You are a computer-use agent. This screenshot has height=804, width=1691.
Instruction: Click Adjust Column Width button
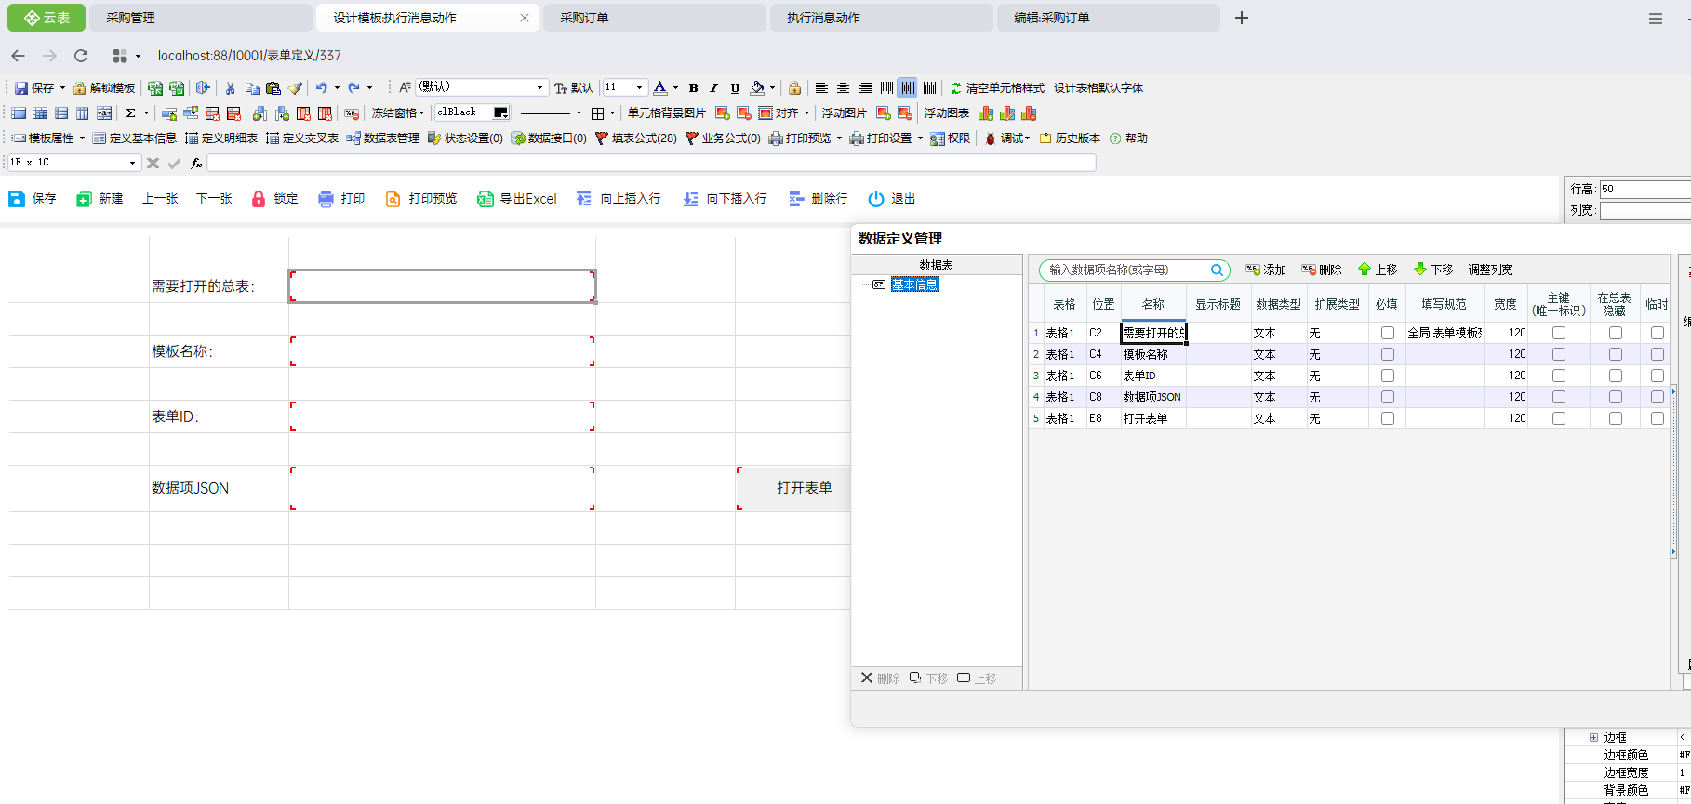(x=1490, y=270)
